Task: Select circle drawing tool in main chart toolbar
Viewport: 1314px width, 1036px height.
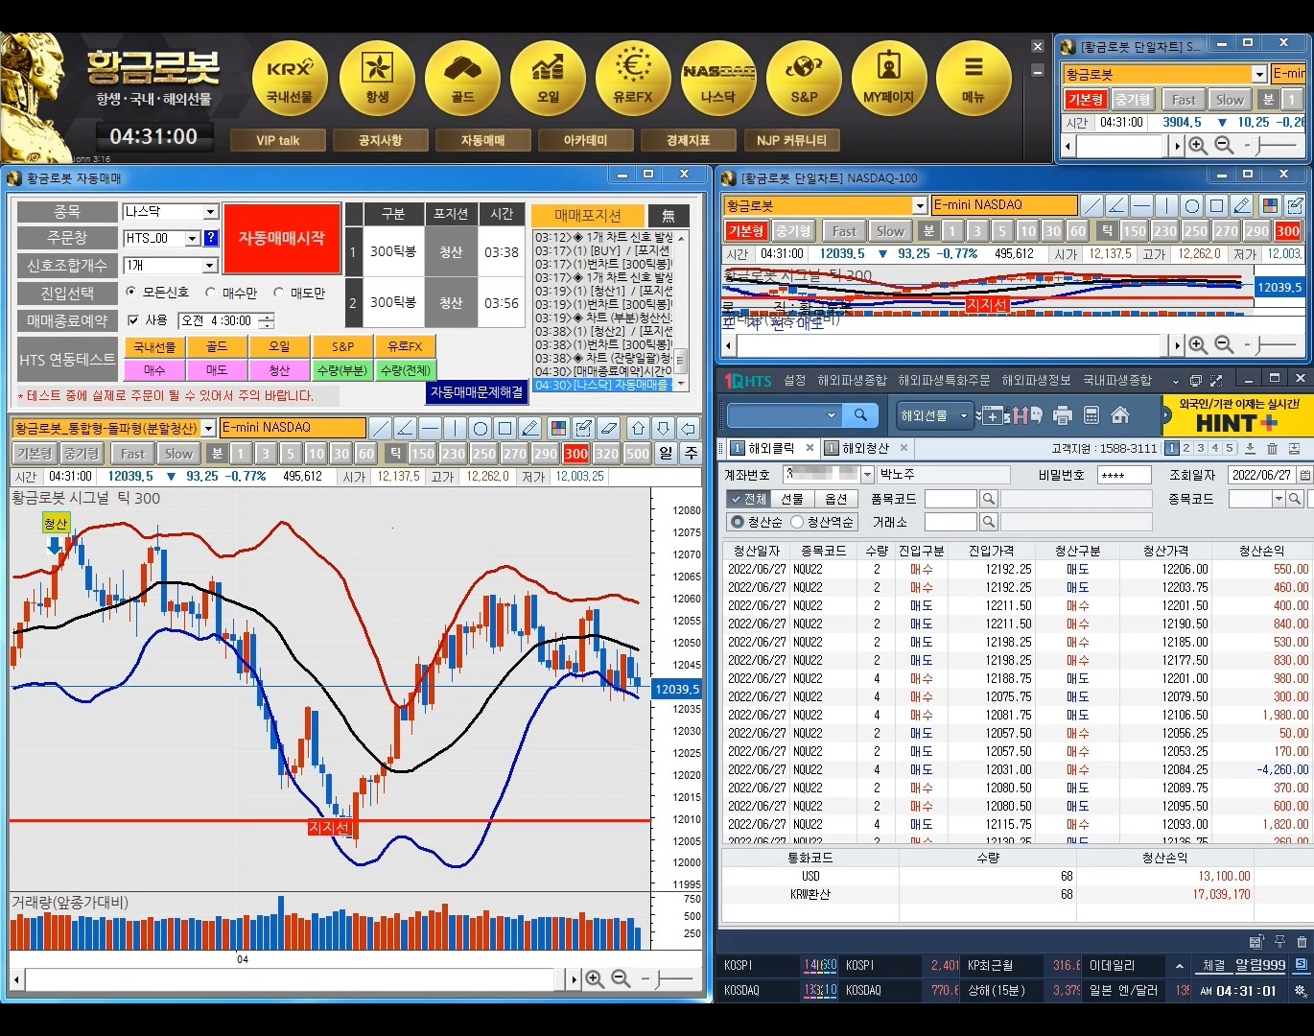Action: (480, 428)
